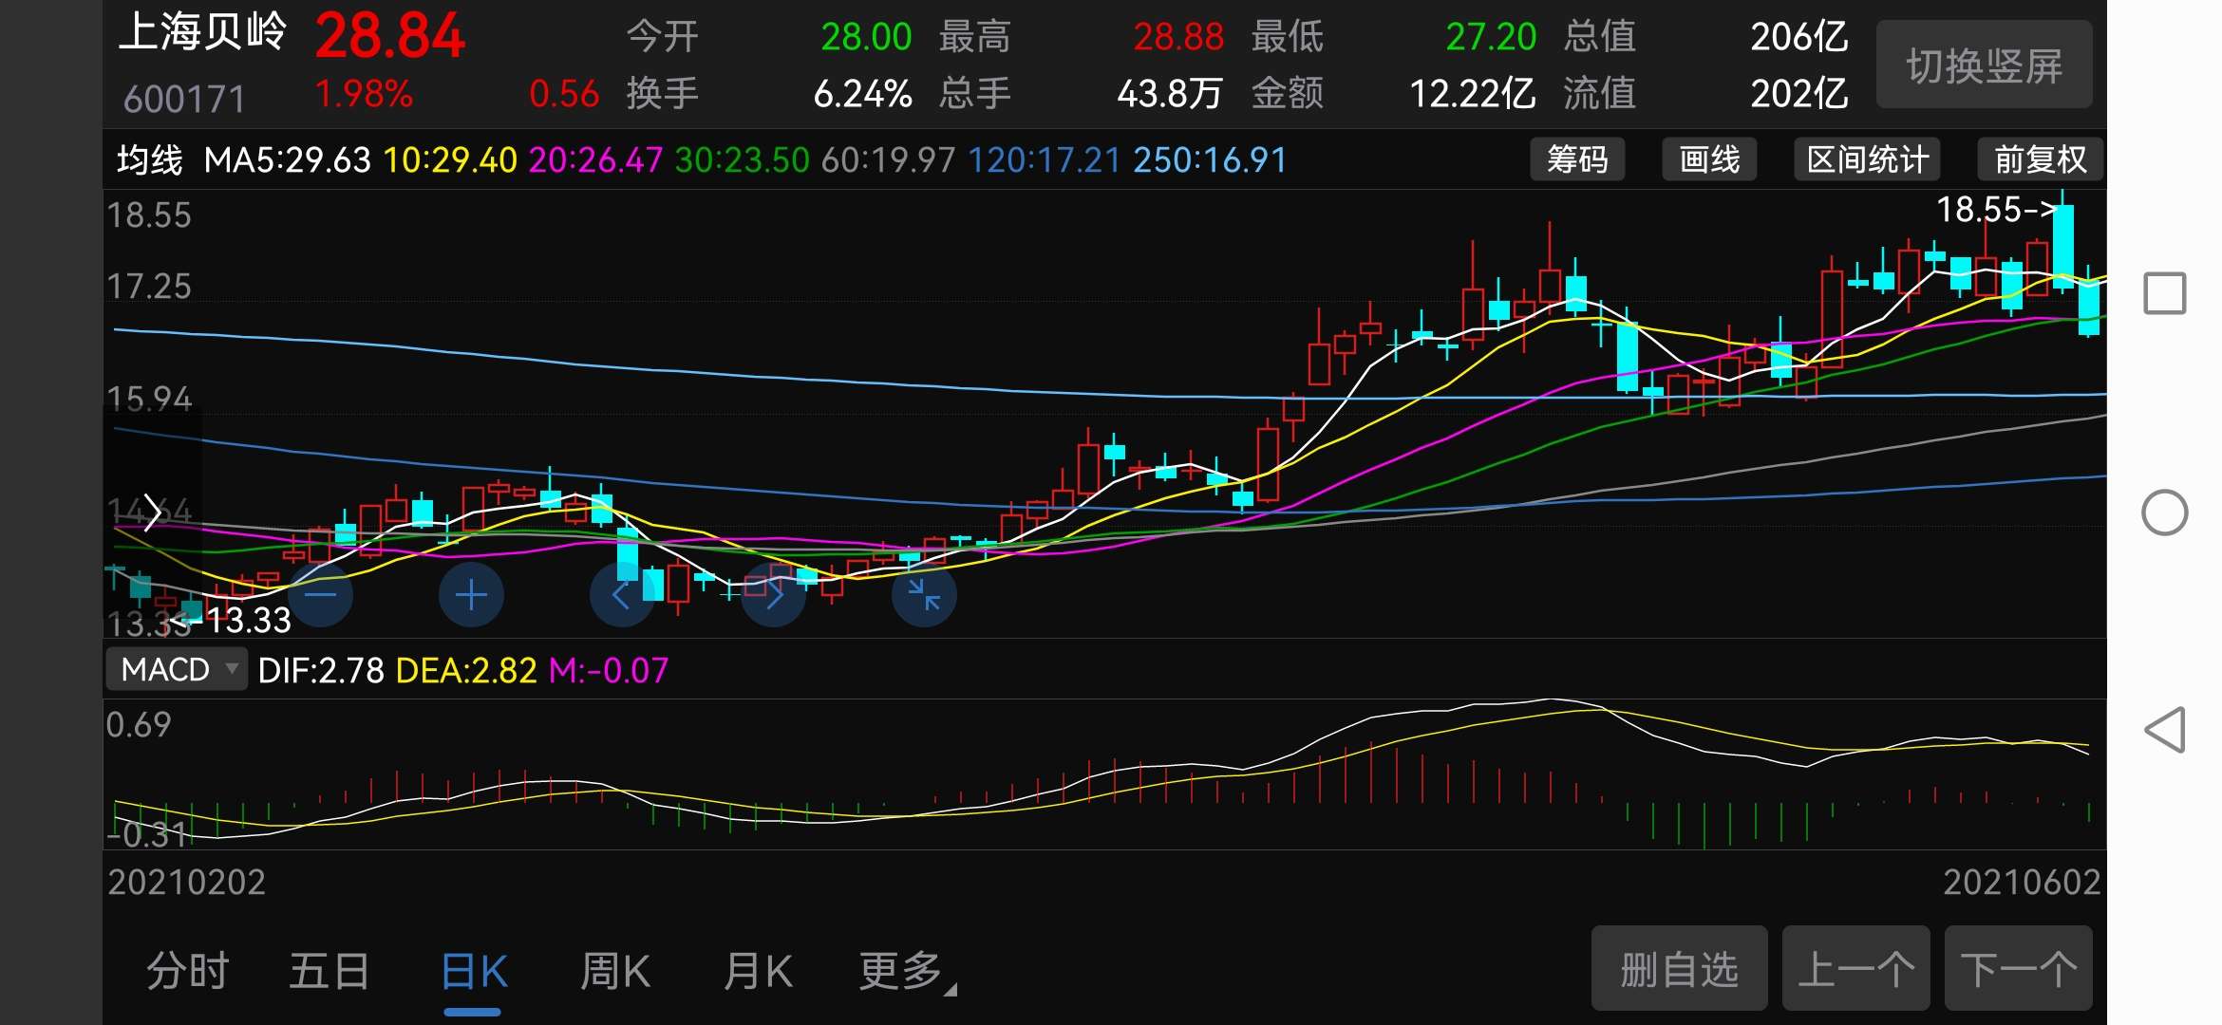Tap the current price 28.84
The height and width of the screenshot is (1025, 2222).
coord(389,36)
